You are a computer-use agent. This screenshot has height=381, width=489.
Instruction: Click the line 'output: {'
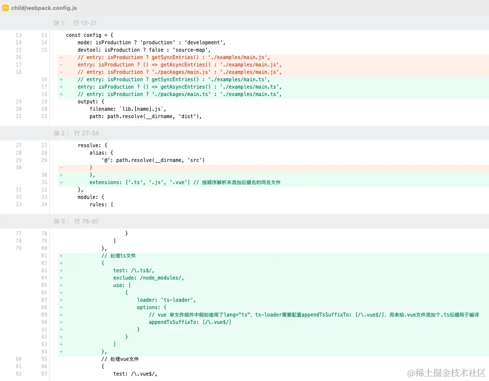[91, 101]
